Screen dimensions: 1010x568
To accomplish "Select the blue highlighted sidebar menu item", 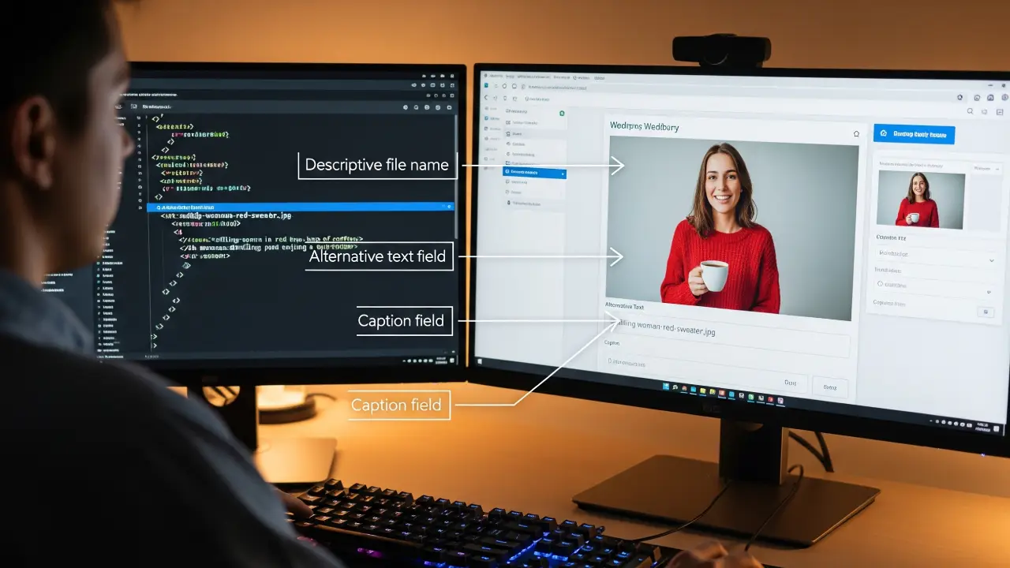I will (534, 172).
